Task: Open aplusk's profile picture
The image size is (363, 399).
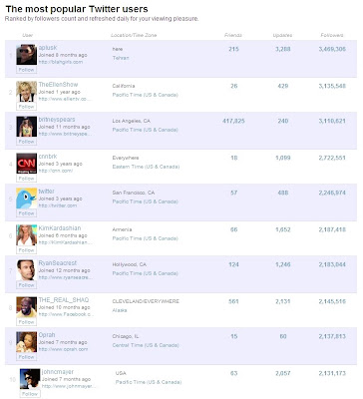Action: (27, 55)
